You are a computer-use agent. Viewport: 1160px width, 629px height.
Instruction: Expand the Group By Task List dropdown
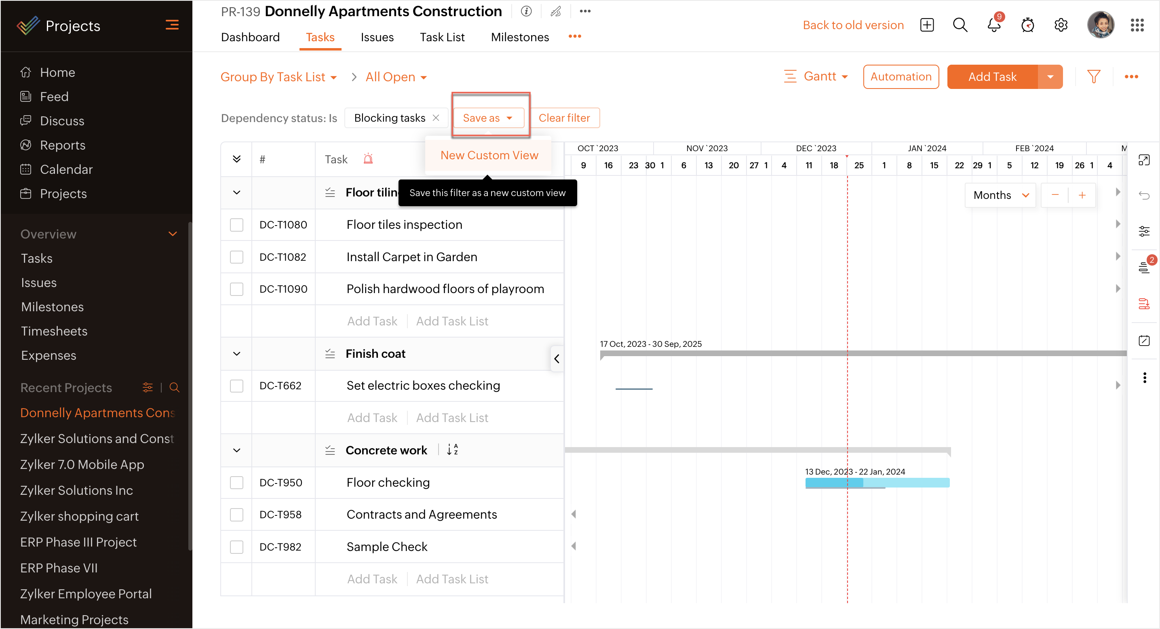point(278,77)
